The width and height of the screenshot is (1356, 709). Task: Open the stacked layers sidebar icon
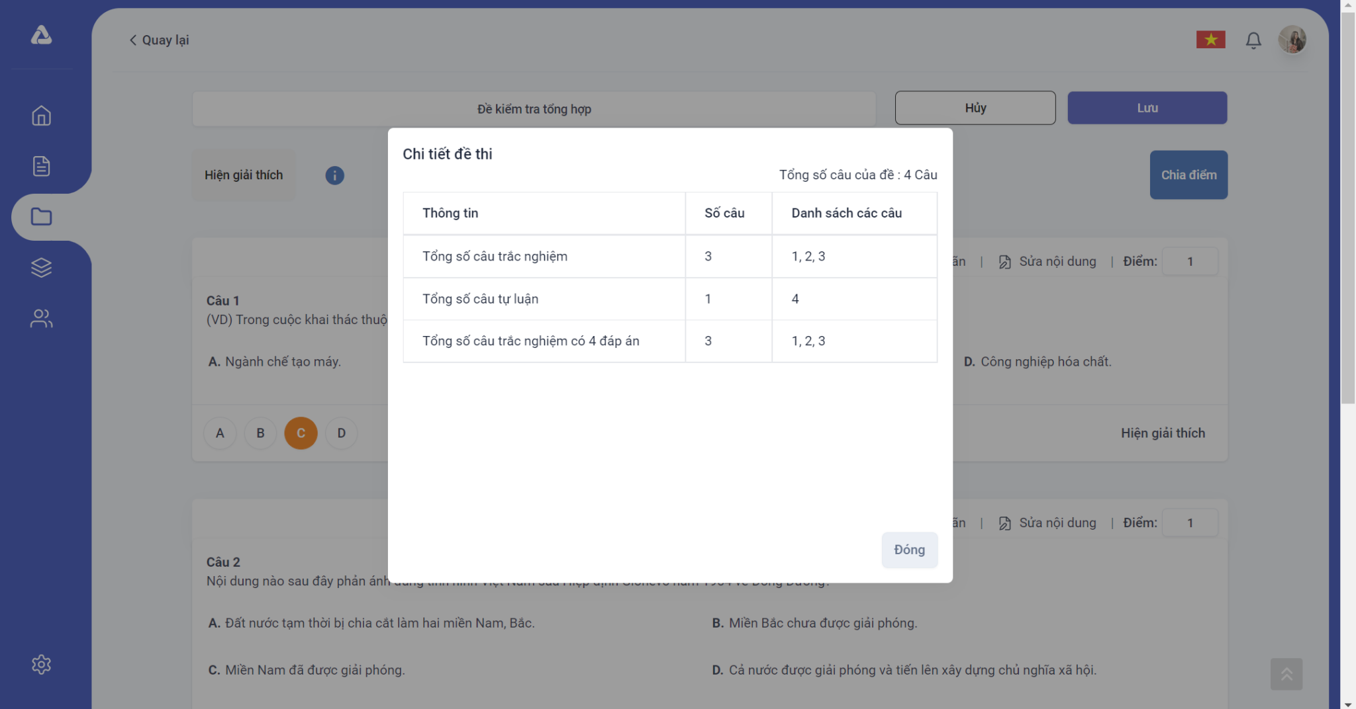pos(41,268)
